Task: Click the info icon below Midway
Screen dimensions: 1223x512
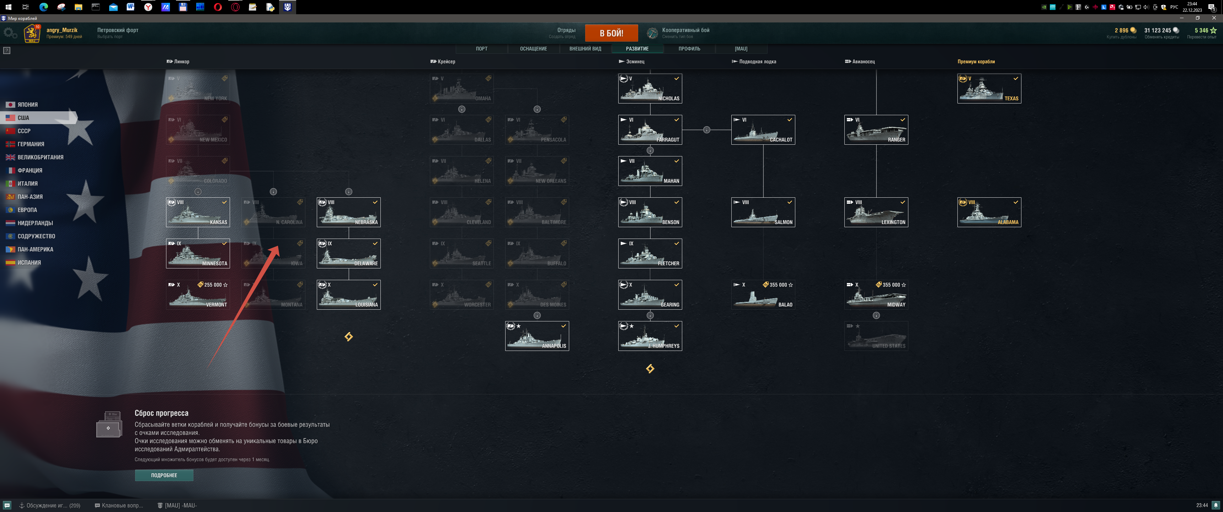Action: [x=876, y=315]
